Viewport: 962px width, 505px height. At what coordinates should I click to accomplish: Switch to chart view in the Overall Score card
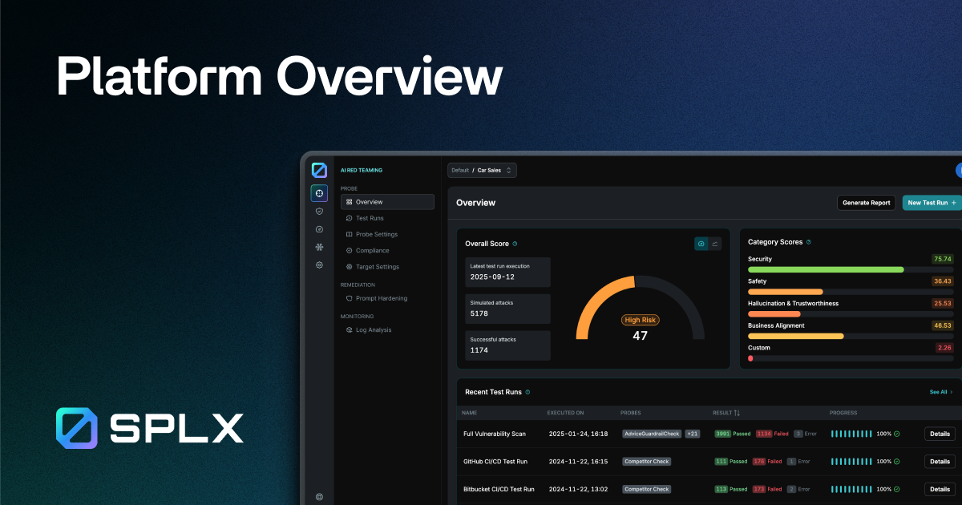pos(714,243)
